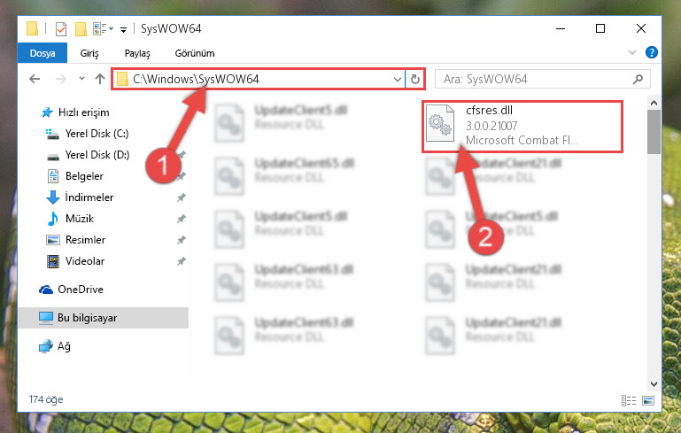Refresh the SysWOW64 folder view

(x=414, y=79)
